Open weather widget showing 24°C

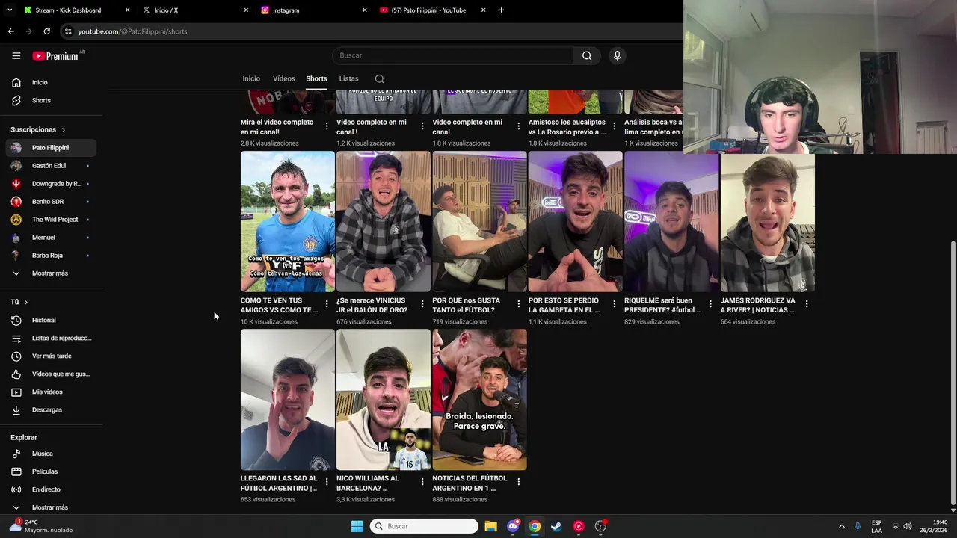coord(41,526)
